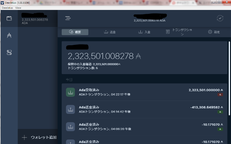Viewport: 231px width, 144px height.
Task: Open the ADA redemption sidebar icon
Action: point(9,35)
